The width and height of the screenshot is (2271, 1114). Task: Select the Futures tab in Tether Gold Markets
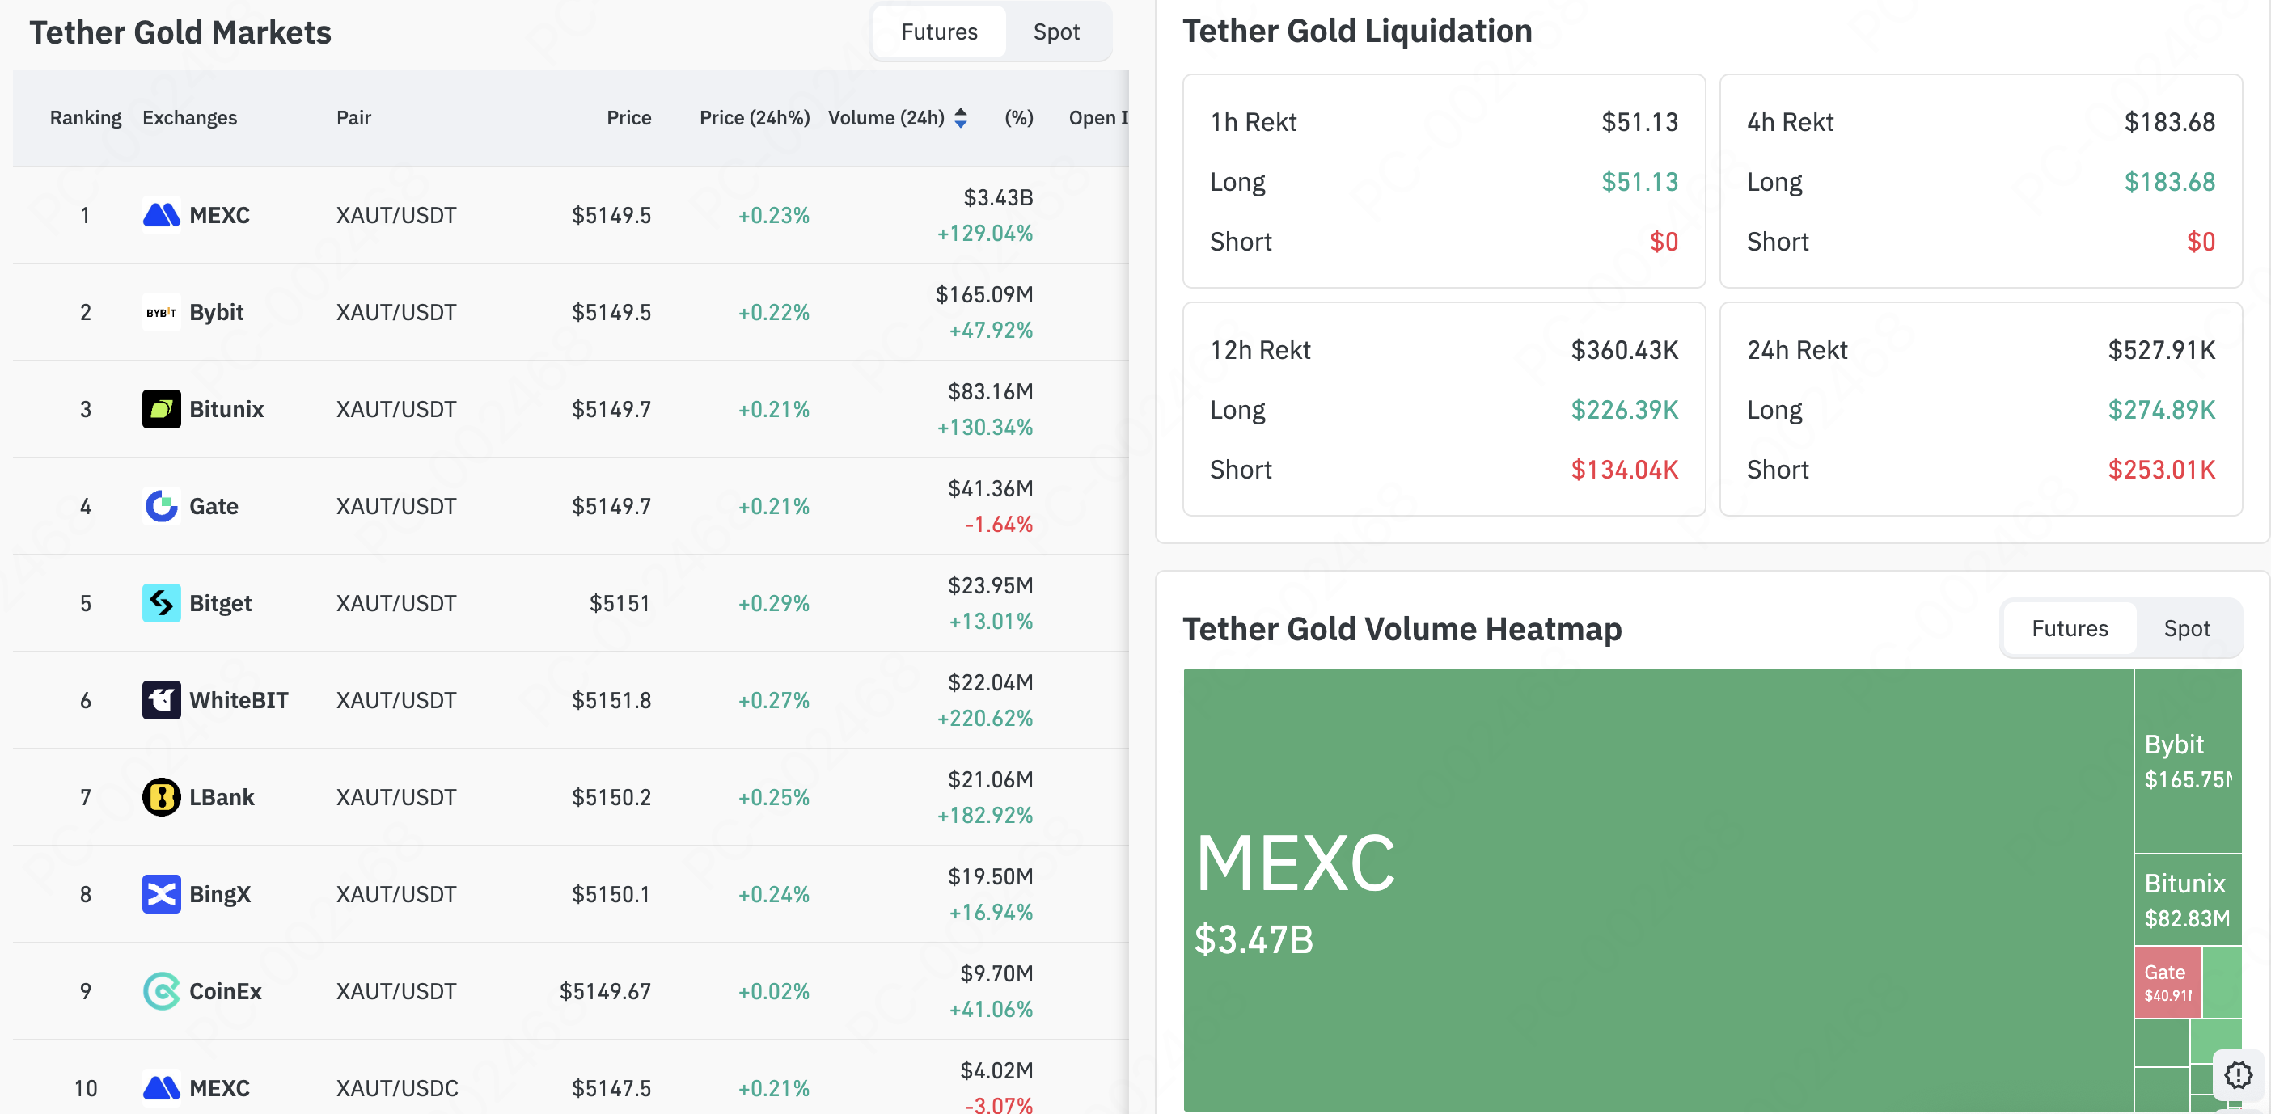coord(938,32)
